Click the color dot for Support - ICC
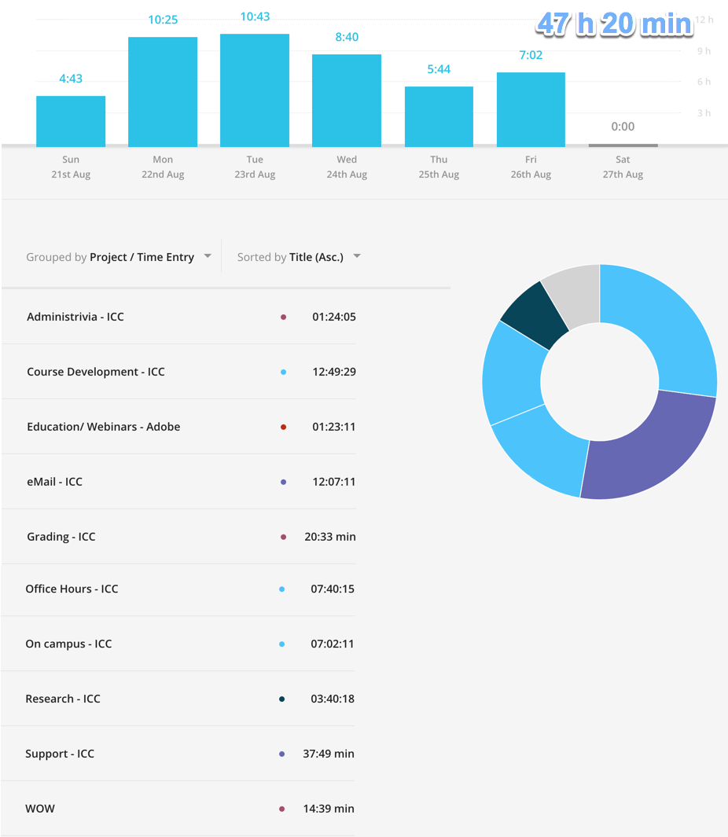 point(282,754)
